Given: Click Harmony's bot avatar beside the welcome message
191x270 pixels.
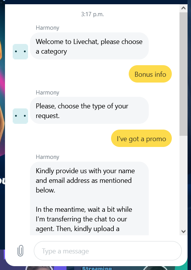Looking at the screenshot, I should 20,51.
